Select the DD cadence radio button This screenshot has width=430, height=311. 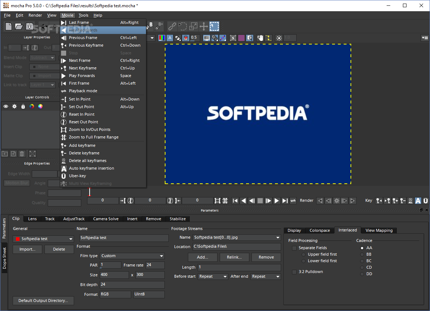point(362,274)
